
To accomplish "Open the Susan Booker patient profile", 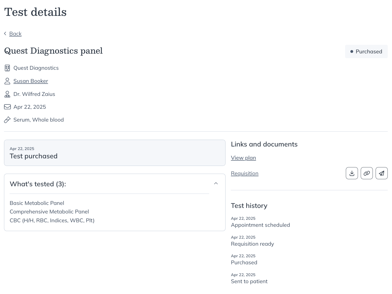I will [x=31, y=81].
